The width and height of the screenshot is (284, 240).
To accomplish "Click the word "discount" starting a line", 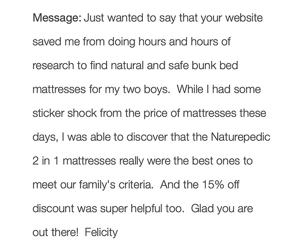I will 53,208.
